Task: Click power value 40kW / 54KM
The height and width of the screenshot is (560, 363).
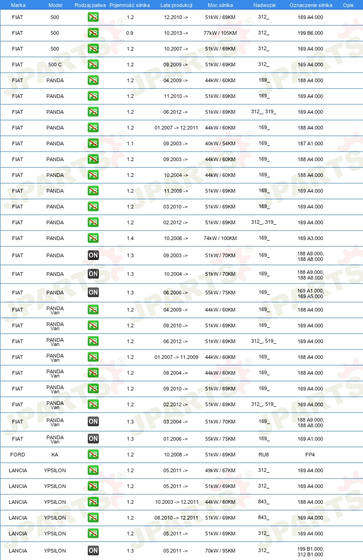Action: pos(220,143)
